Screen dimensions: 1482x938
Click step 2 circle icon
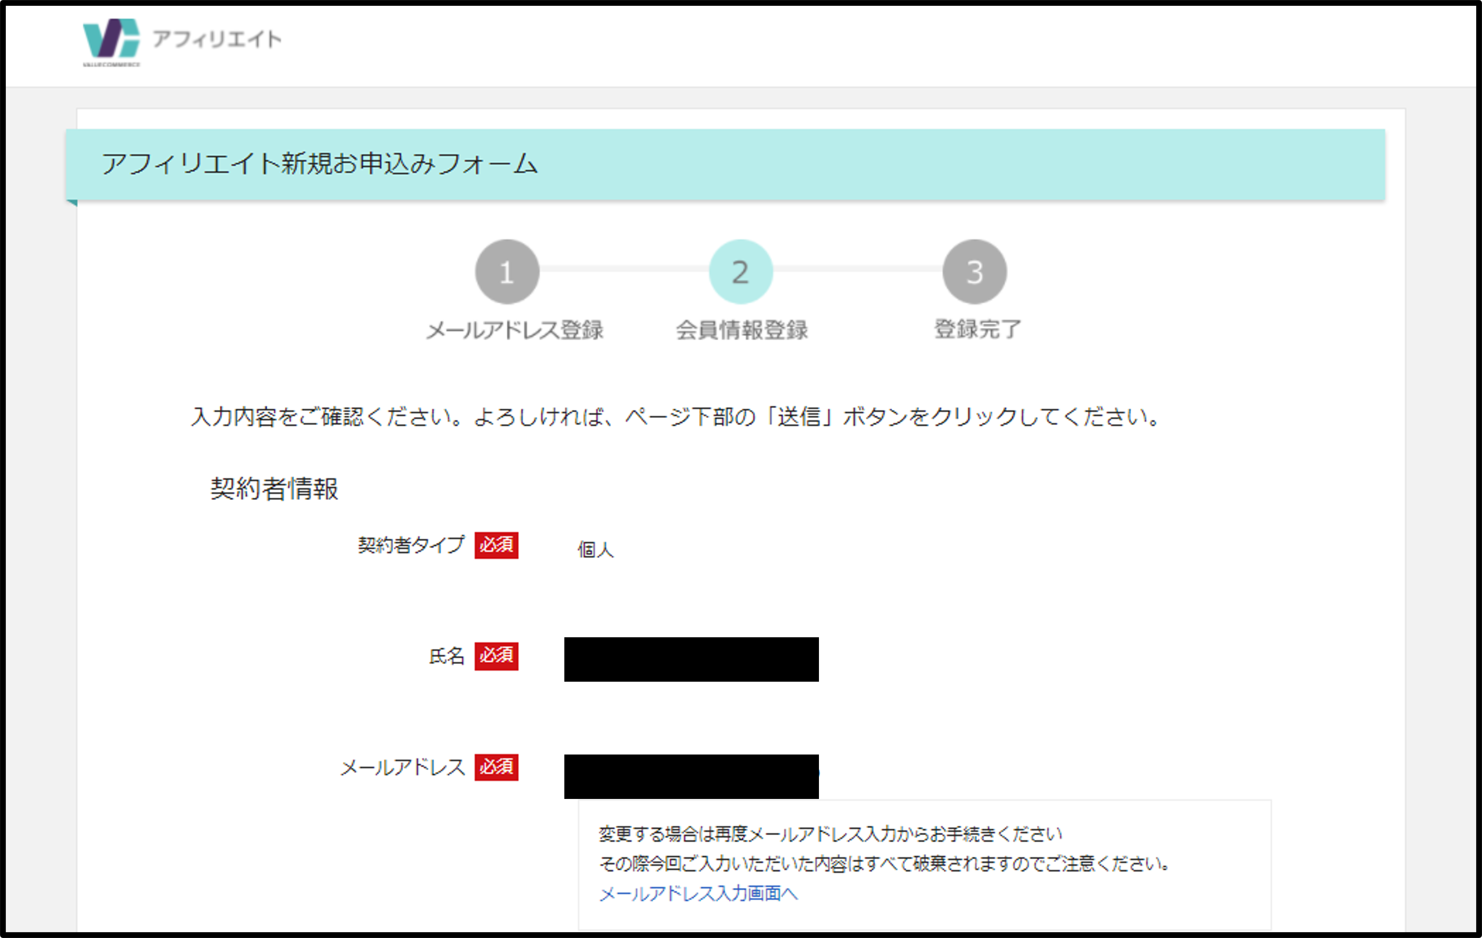click(x=740, y=272)
